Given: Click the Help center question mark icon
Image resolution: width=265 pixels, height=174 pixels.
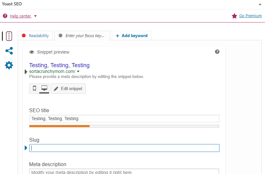Looking at the screenshot, I should pyautogui.click(x=5, y=16).
